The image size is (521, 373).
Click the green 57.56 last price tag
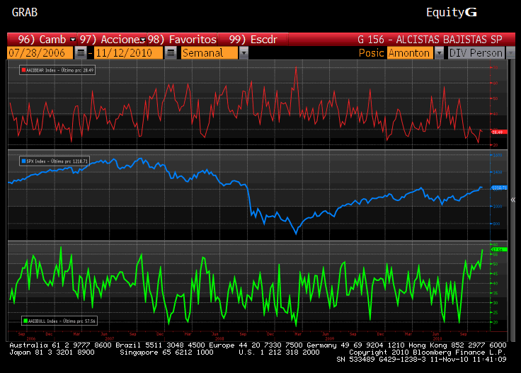(x=499, y=249)
